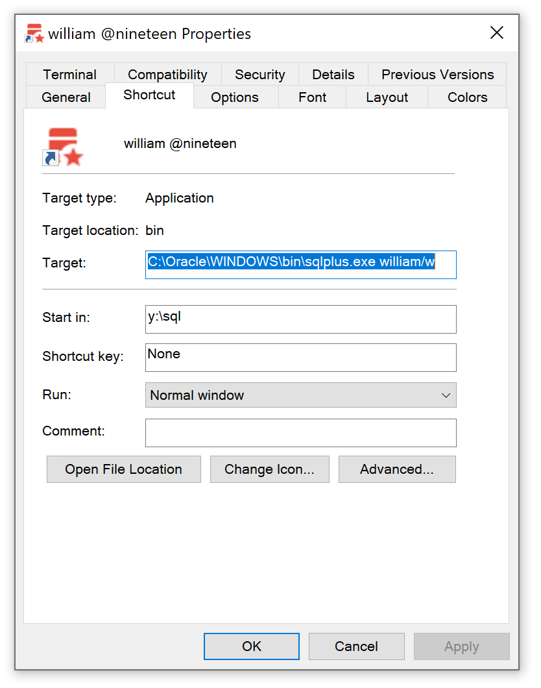Open the Layout tab
This screenshot has width=541, height=688.
(x=387, y=97)
